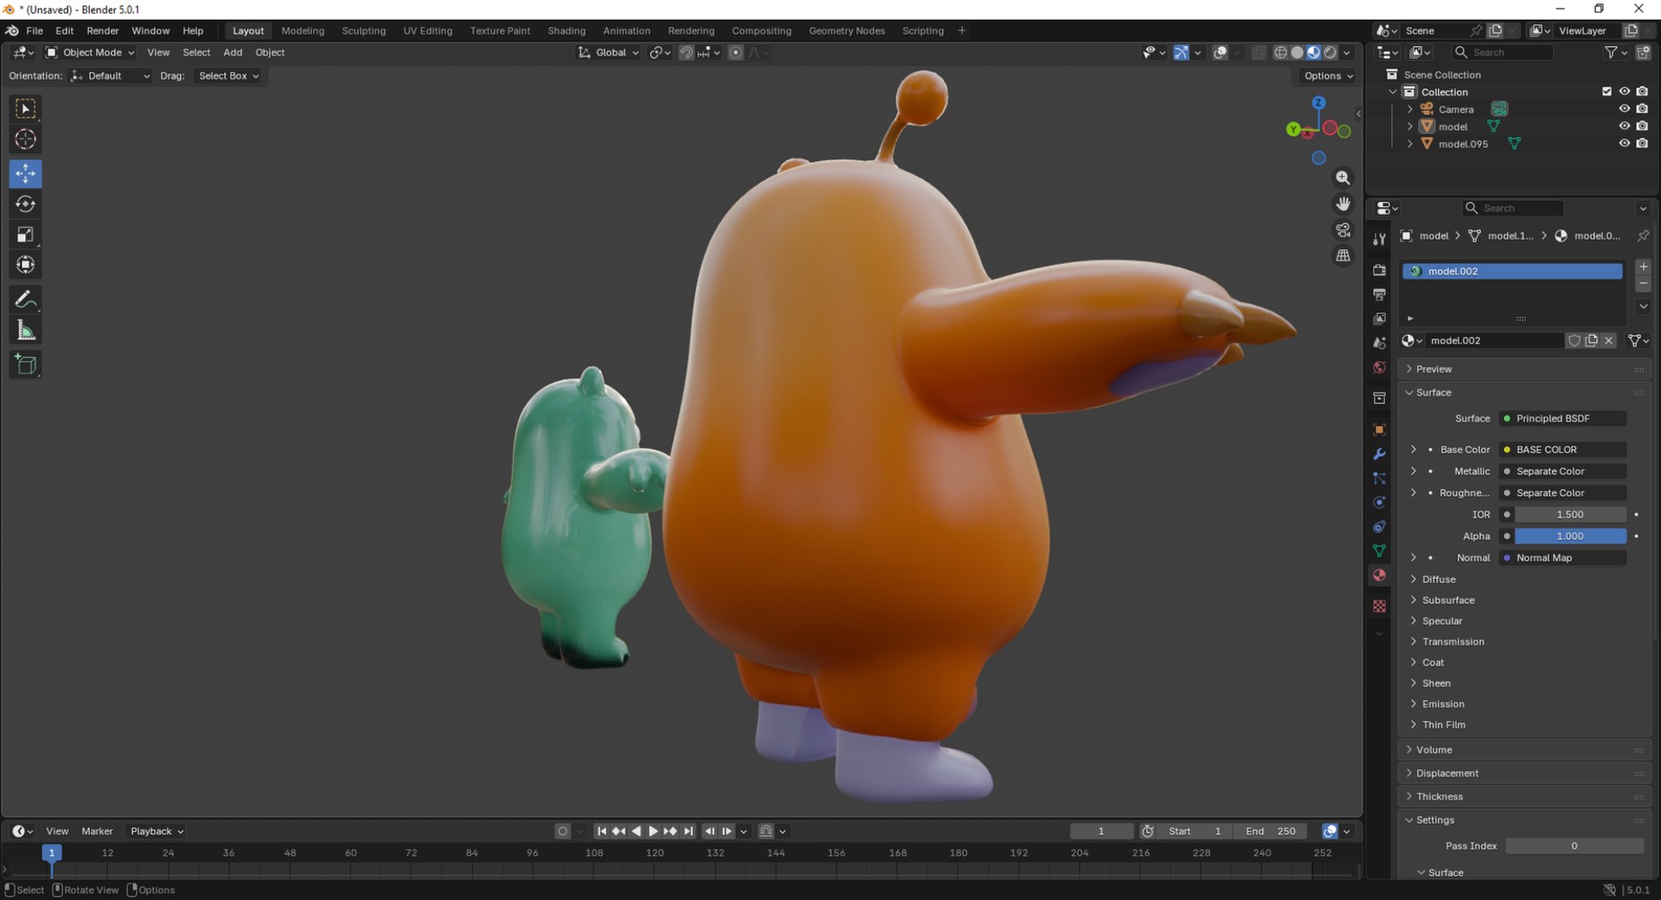Open the Render menu
The height and width of the screenshot is (900, 1661).
point(102,30)
